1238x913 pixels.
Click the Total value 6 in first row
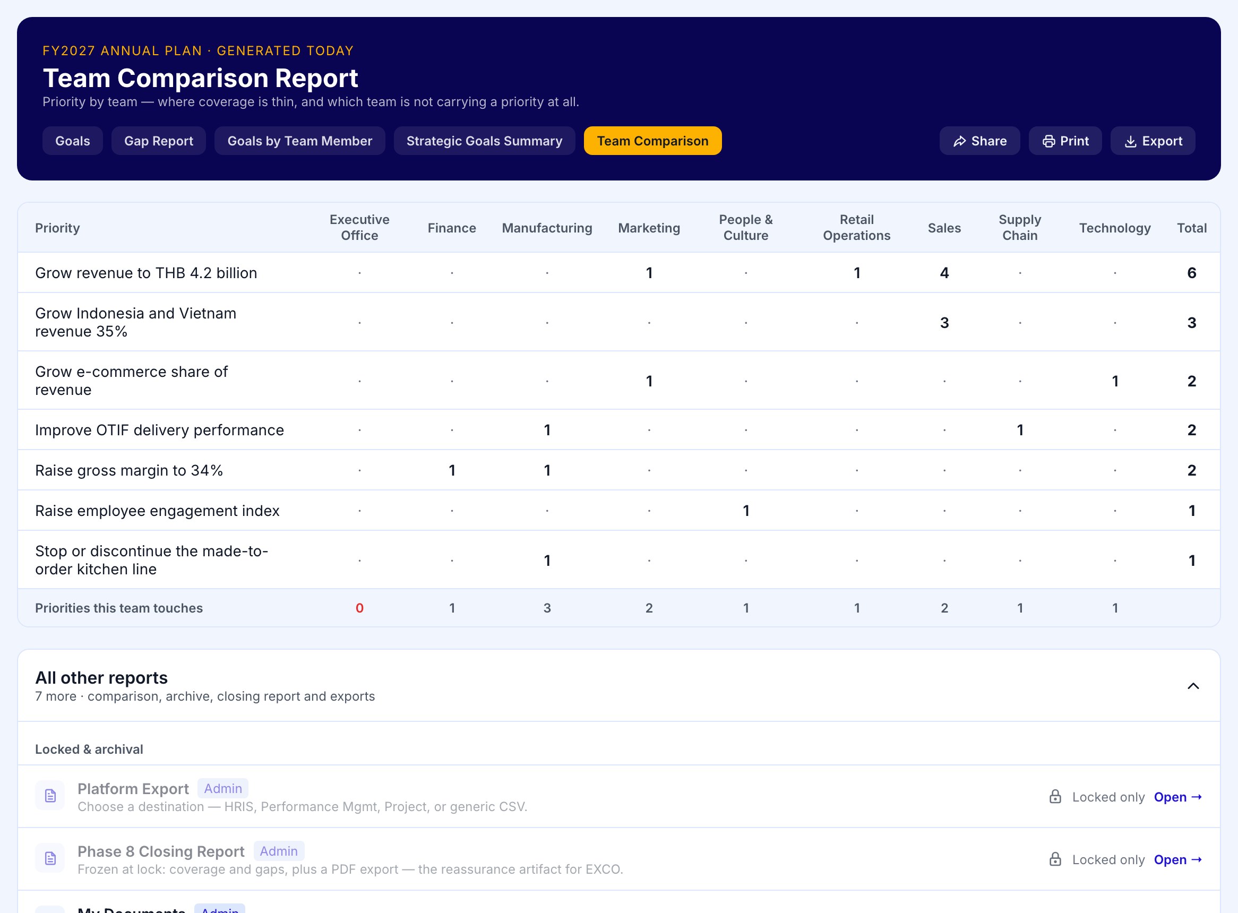[1192, 273]
